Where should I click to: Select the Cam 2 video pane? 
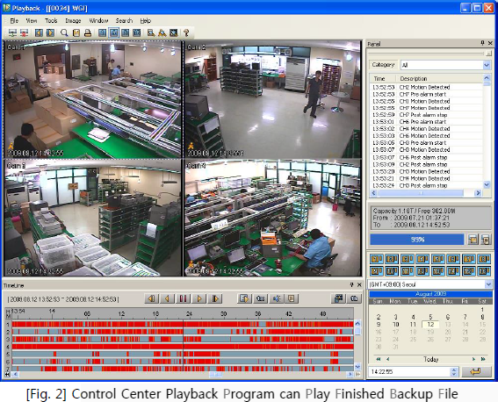272,99
